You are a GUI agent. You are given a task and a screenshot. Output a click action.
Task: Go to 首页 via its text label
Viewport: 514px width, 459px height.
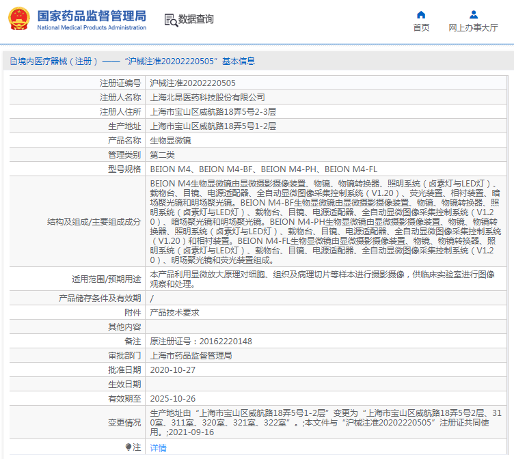[421, 28]
